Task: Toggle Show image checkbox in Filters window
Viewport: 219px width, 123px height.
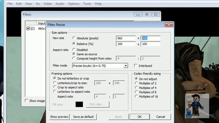Action: tap(26, 100)
